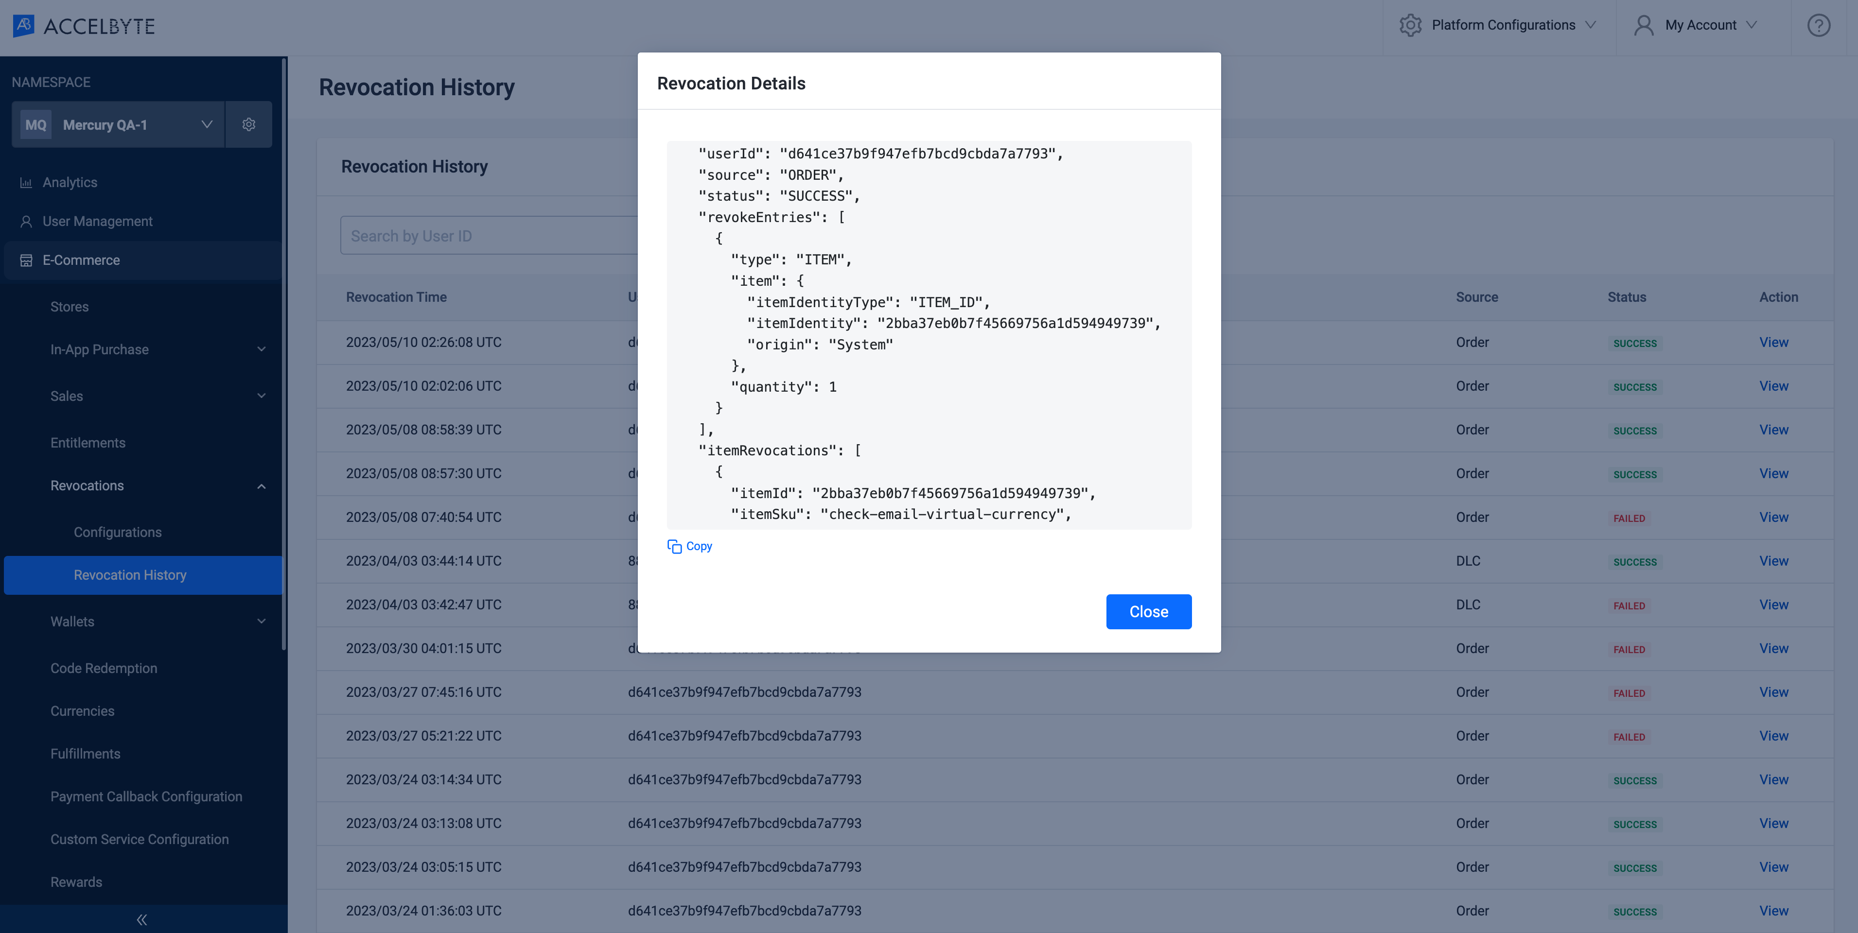Select Revocation History menu item
Viewport: 1858px width, 933px height.
[143, 575]
